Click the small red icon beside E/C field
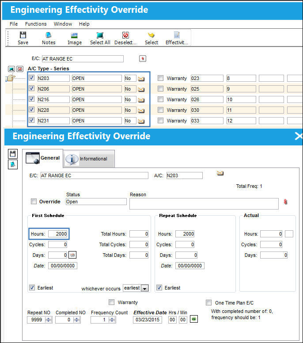Viewport: 303px width, 343px height. click(x=143, y=59)
